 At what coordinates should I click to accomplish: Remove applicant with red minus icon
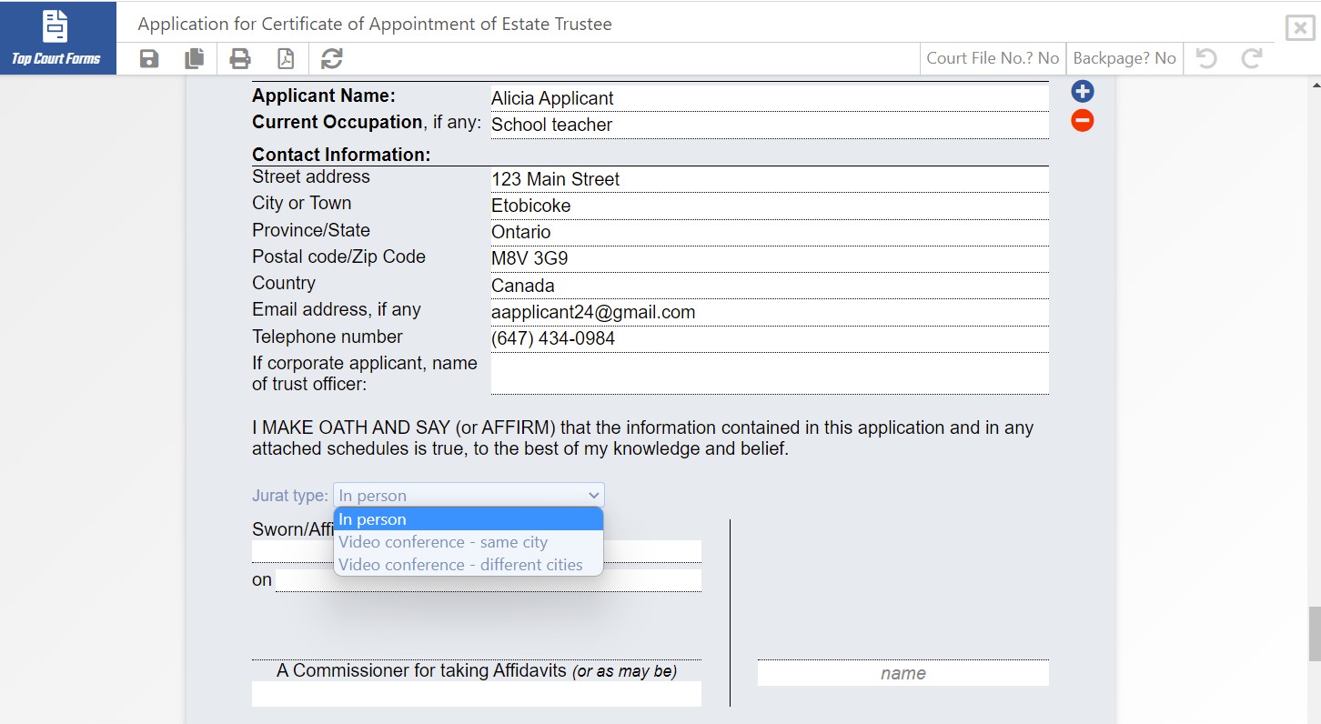click(x=1082, y=120)
